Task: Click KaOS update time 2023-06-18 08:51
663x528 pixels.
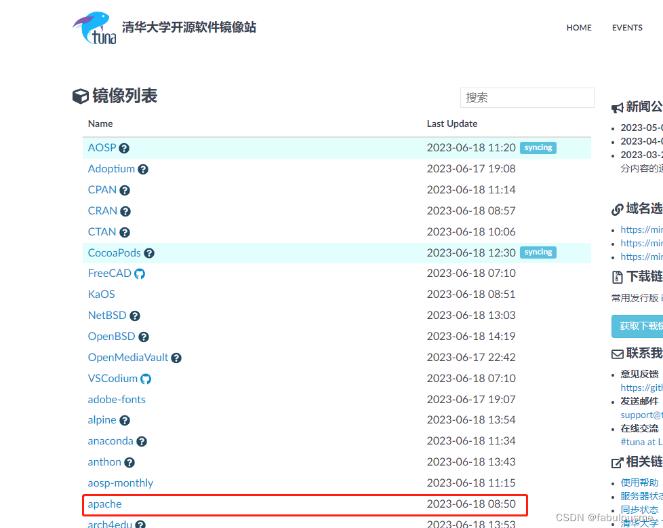Action: 471,295
